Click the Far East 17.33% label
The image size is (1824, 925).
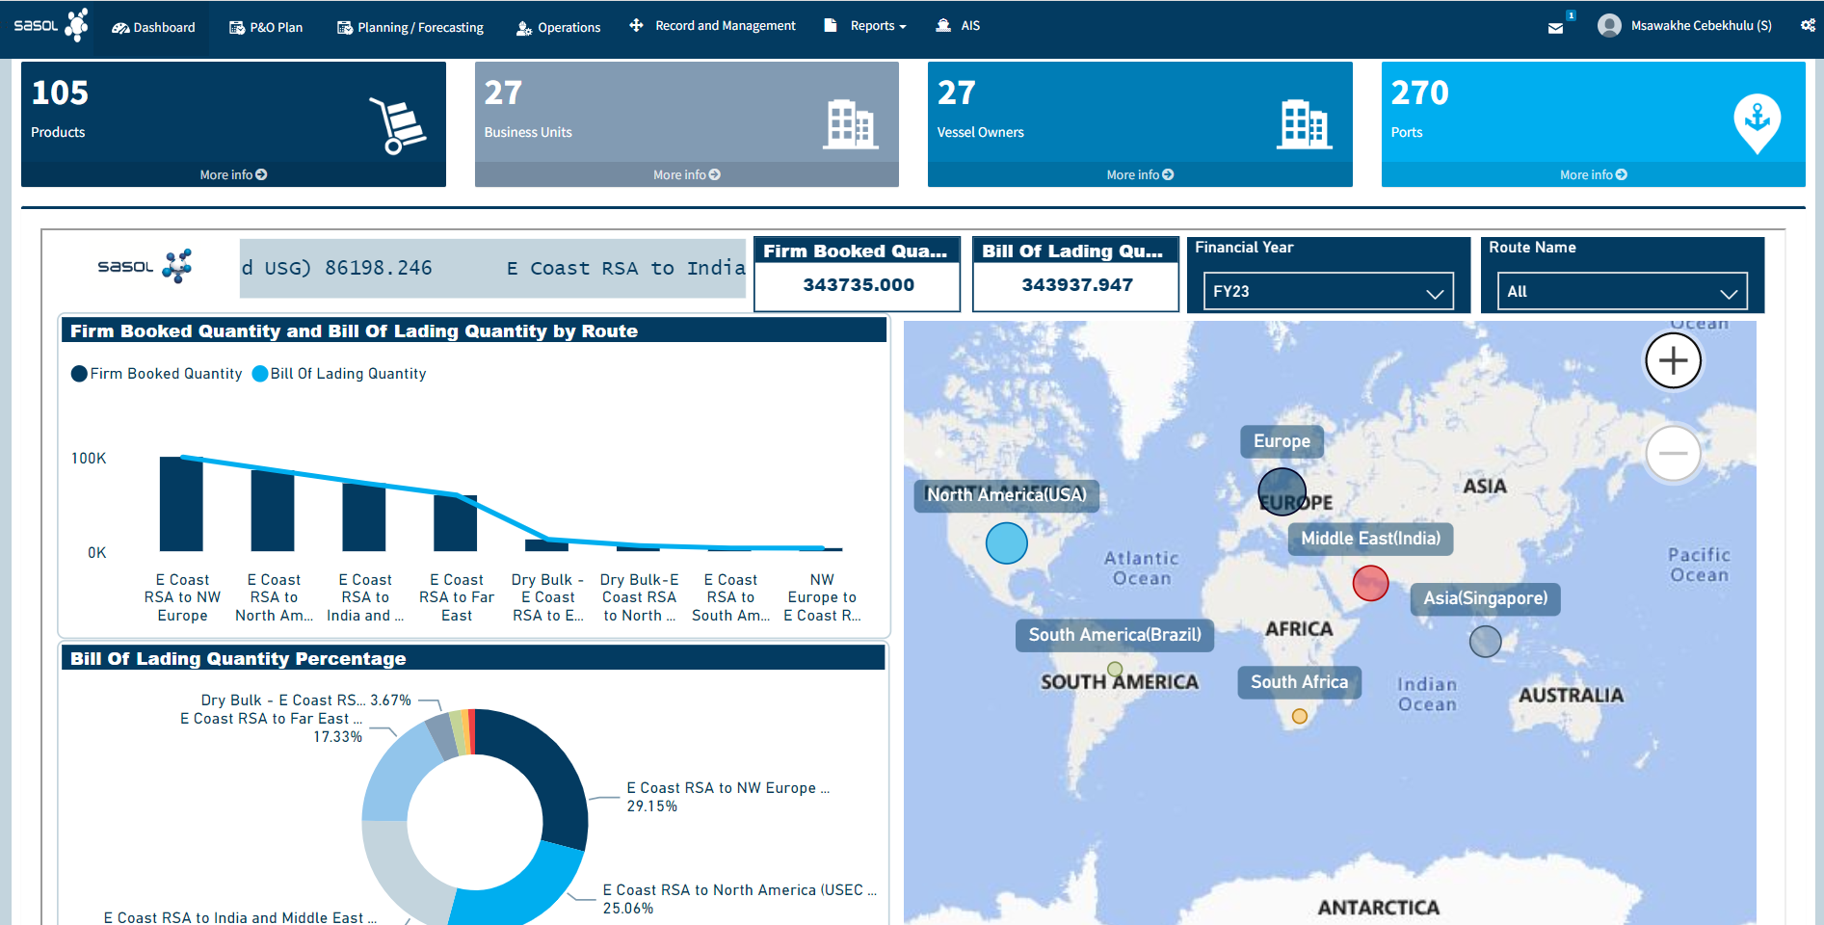click(x=271, y=727)
